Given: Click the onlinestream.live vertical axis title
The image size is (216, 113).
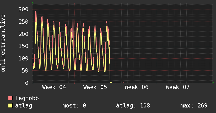Looking at the screenshot, I should pos(3,43).
